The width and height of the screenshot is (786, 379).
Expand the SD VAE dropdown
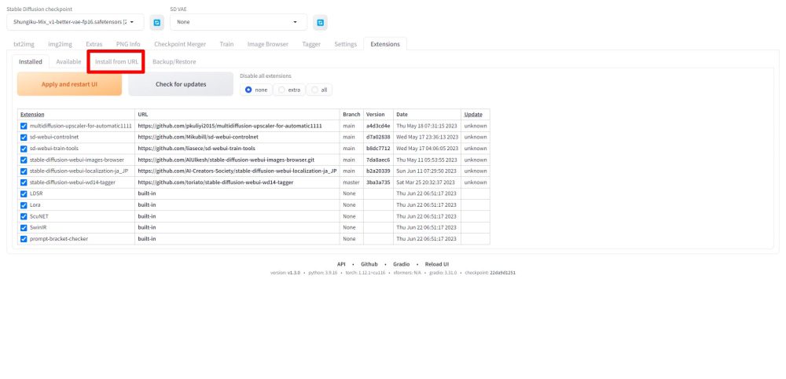pyautogui.click(x=238, y=23)
